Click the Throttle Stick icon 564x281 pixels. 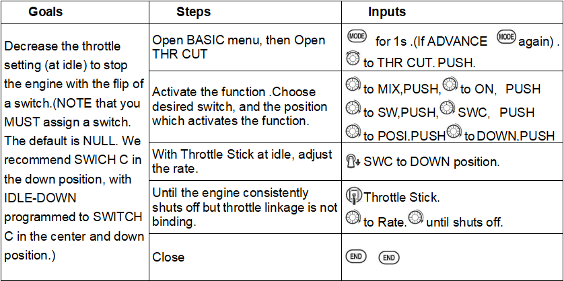pyautogui.click(x=353, y=196)
